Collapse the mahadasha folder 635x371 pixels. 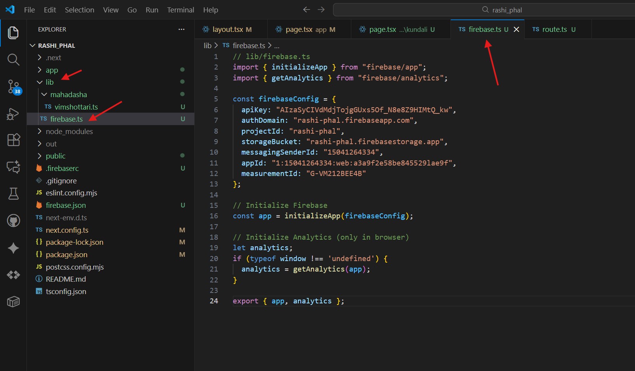[68, 95]
